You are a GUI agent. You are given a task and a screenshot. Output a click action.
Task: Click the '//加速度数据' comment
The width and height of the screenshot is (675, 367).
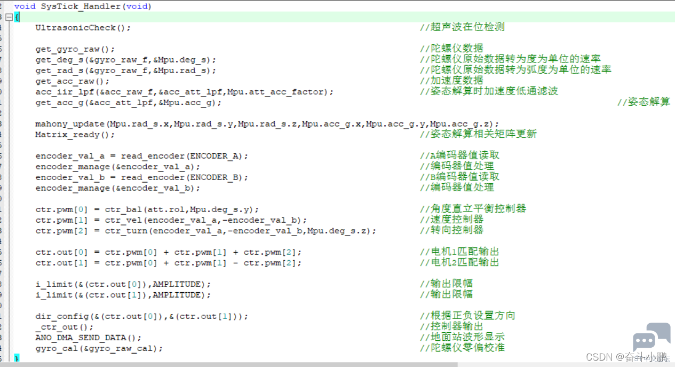[451, 81]
